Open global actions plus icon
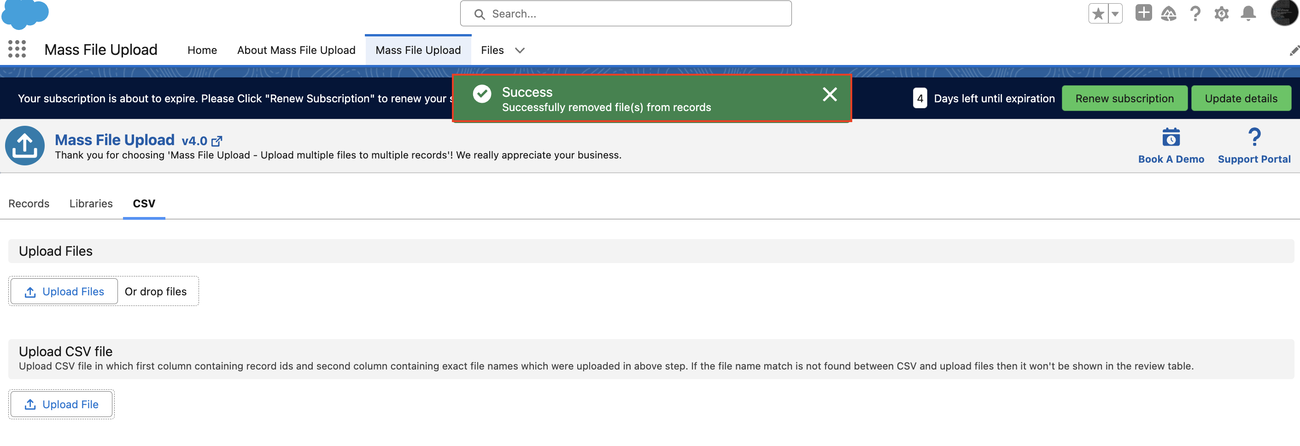 point(1143,12)
